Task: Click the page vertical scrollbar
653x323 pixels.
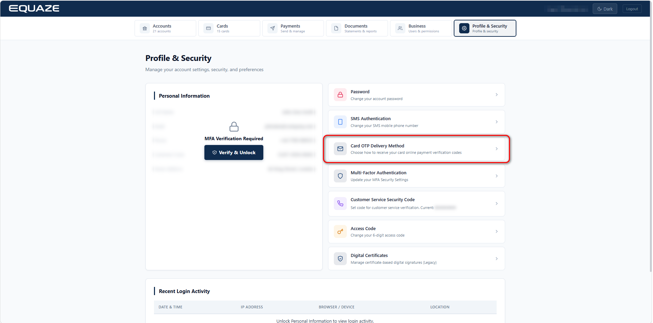Action: 650,136
